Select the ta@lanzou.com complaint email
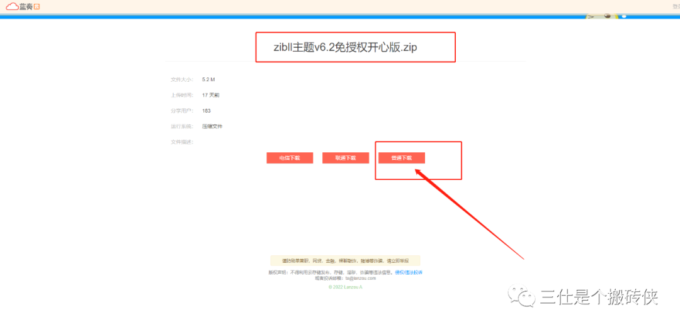Image resolution: width=680 pixels, height=327 pixels. click(360, 279)
